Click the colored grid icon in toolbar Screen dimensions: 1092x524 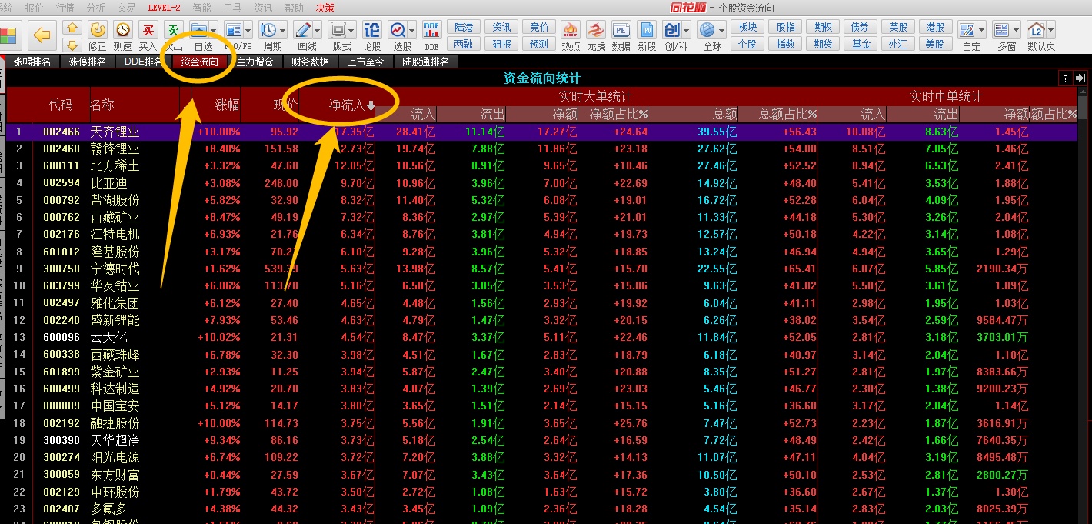click(8, 35)
